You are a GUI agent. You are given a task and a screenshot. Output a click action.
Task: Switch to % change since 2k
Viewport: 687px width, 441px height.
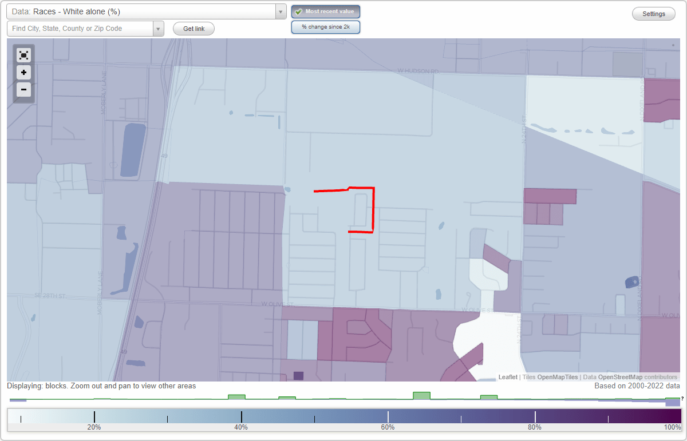click(x=326, y=27)
